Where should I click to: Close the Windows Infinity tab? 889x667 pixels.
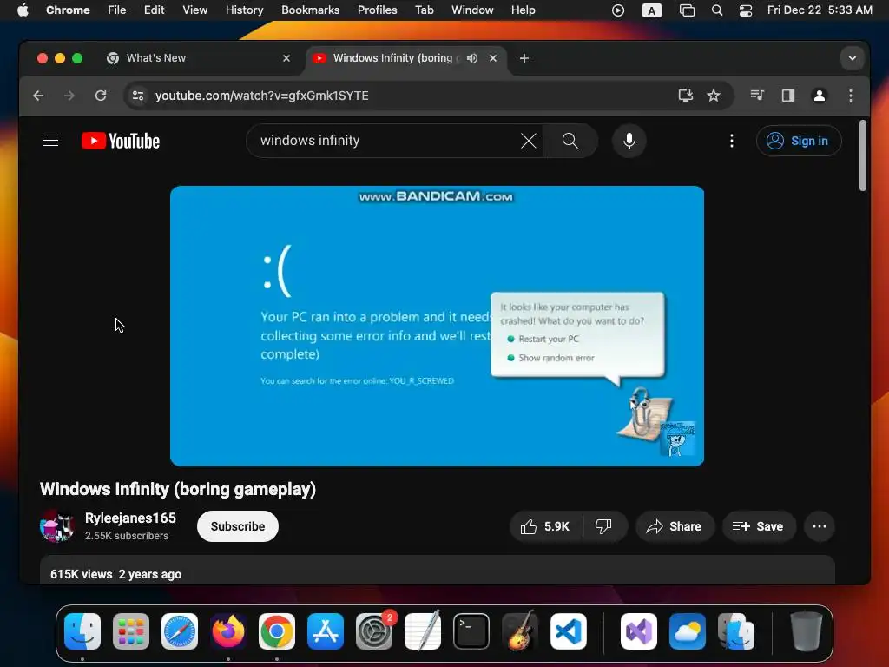[x=493, y=58]
